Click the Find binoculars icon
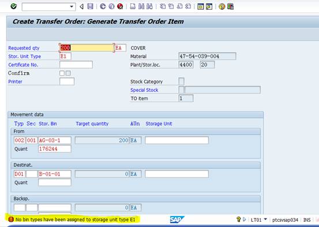Image resolution: width=319 pixels, height=227 pixels. click(x=141, y=6)
